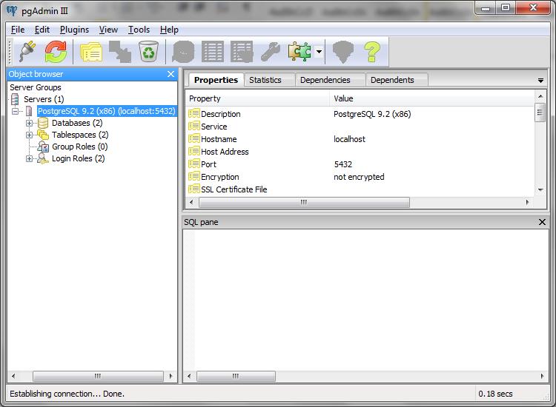The height and width of the screenshot is (407, 556).
Task: Select Group Roles (0) in the tree
Action: 79,147
